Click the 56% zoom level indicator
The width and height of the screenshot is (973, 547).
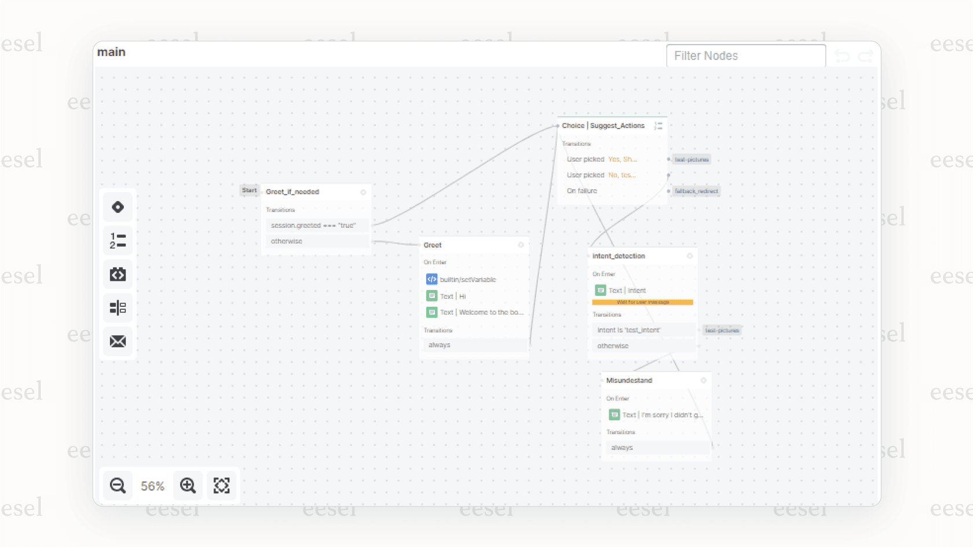point(152,486)
